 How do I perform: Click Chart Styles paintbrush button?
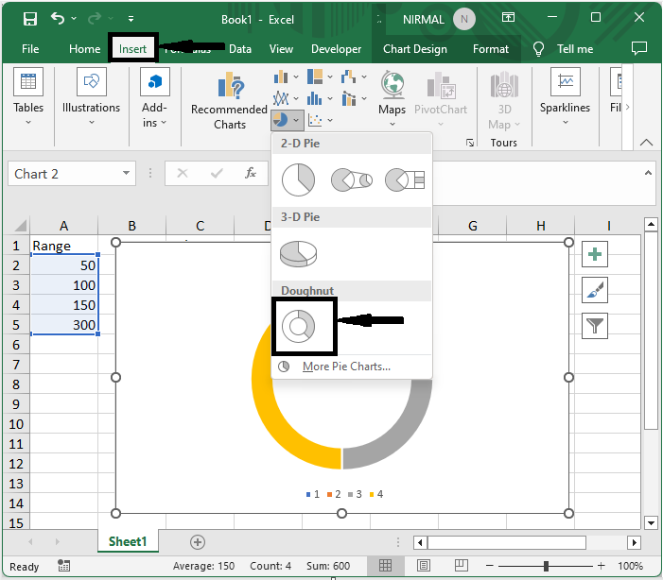click(595, 290)
